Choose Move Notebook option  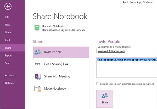(x=55, y=89)
